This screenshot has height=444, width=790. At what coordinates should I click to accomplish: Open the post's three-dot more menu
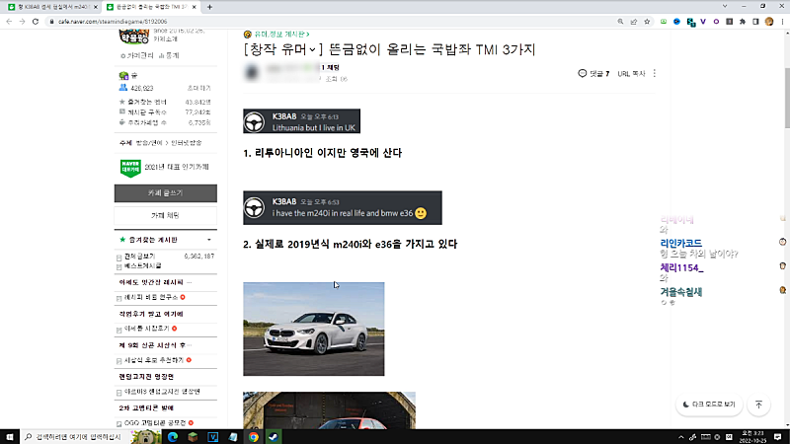click(x=655, y=73)
